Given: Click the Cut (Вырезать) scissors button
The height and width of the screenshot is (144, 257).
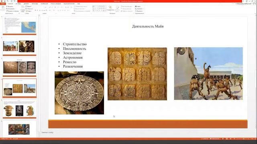Looking at the screenshot, I should click(x=10, y=6).
